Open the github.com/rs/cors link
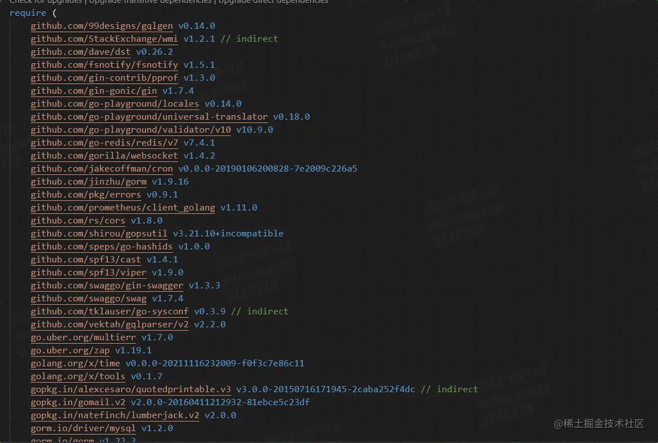 [78, 221]
